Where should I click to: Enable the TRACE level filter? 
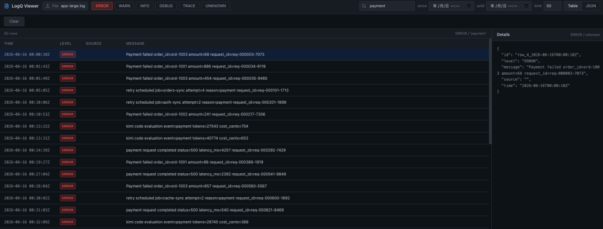[189, 6]
